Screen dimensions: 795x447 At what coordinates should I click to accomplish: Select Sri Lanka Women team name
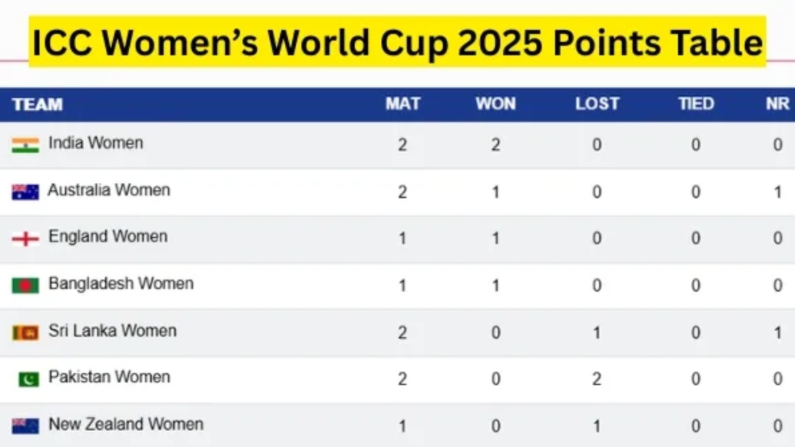pyautogui.click(x=112, y=331)
